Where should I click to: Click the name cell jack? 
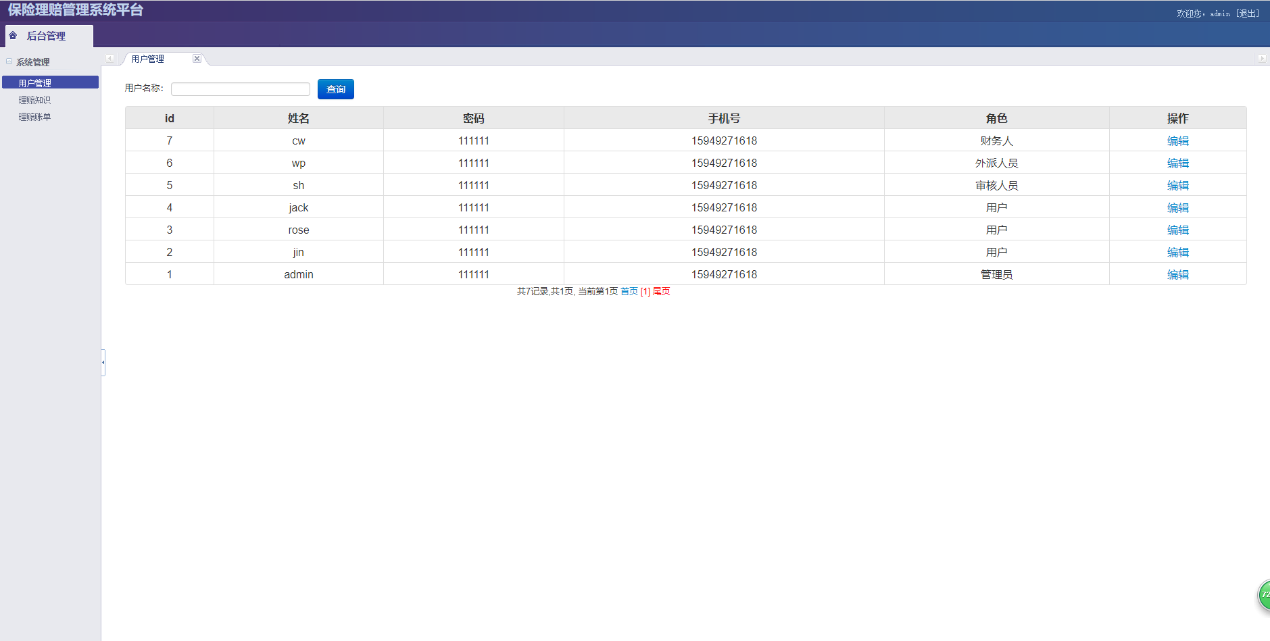[299, 207]
